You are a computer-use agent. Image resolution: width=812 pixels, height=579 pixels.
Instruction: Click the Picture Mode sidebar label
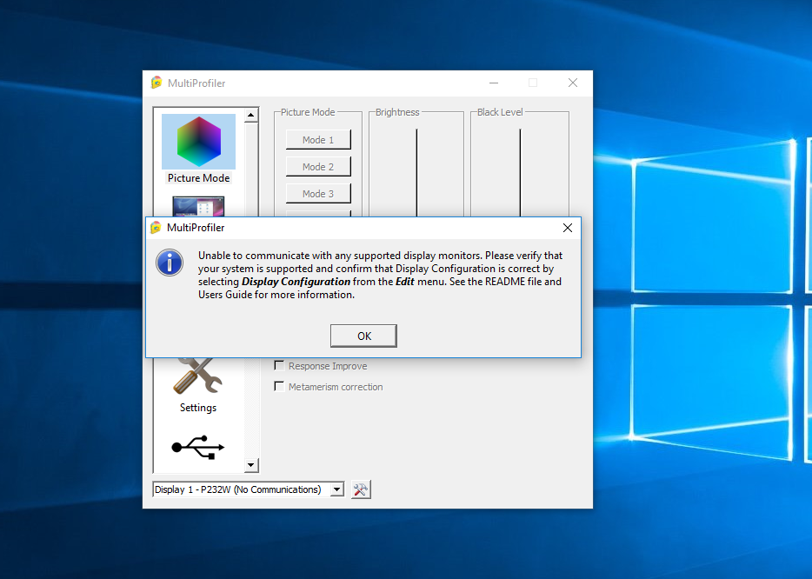(x=198, y=178)
